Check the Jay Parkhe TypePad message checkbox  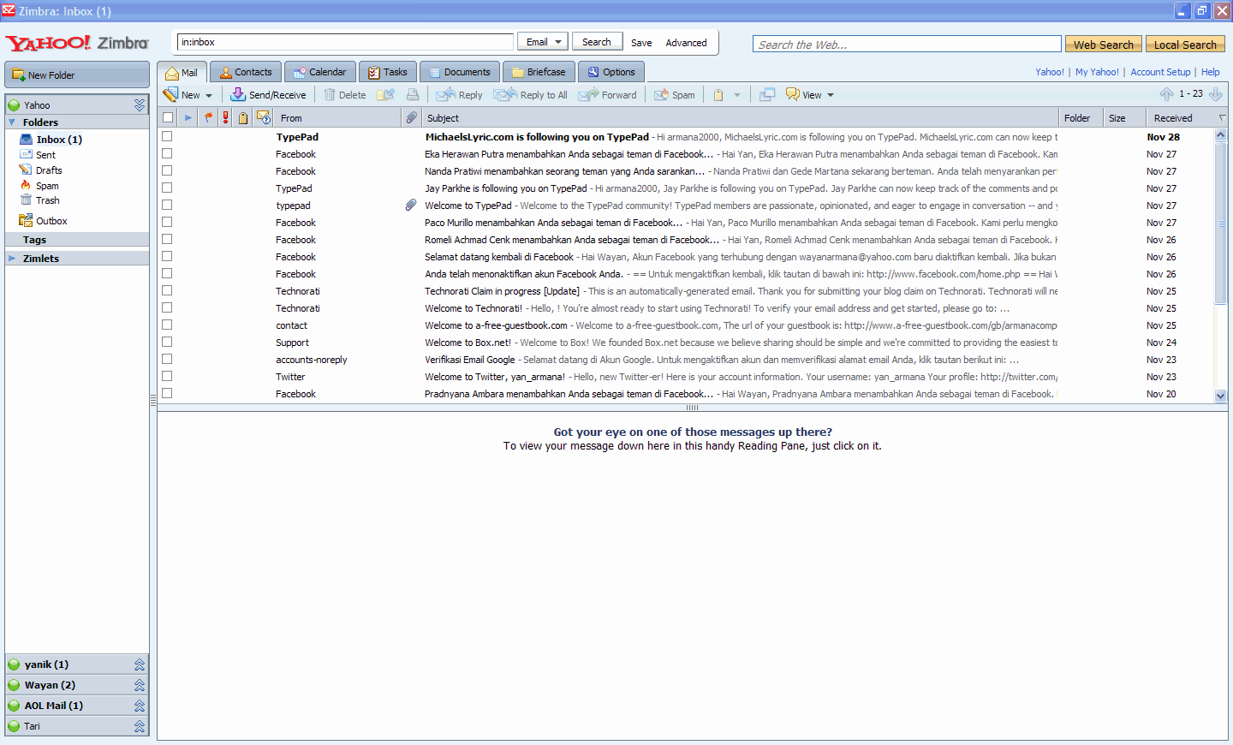click(167, 188)
